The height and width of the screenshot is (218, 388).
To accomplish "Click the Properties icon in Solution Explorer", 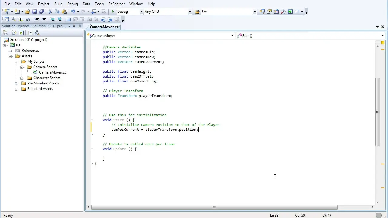I will coord(5,33).
